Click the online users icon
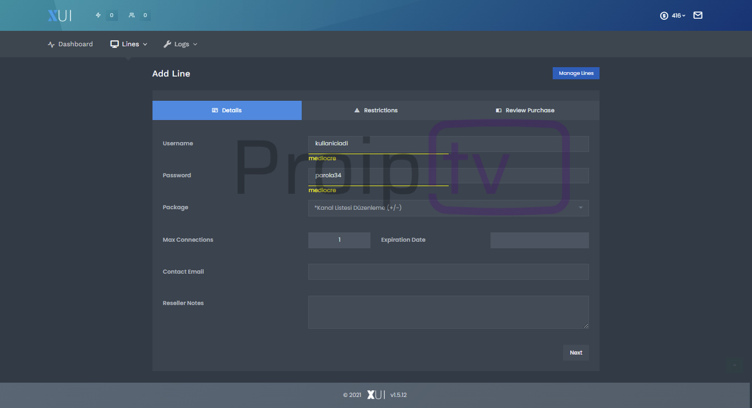 point(132,15)
